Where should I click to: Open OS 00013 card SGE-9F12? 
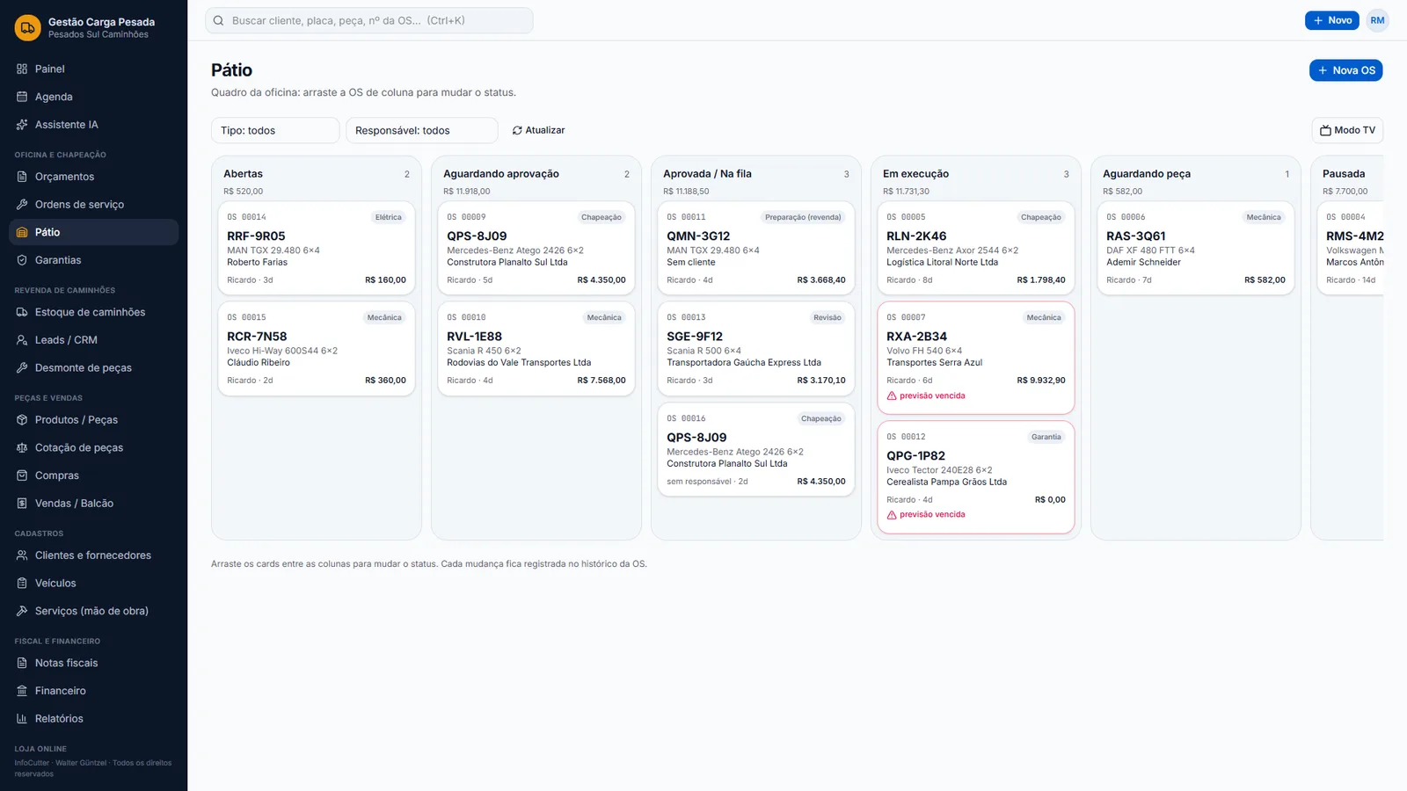click(x=756, y=349)
